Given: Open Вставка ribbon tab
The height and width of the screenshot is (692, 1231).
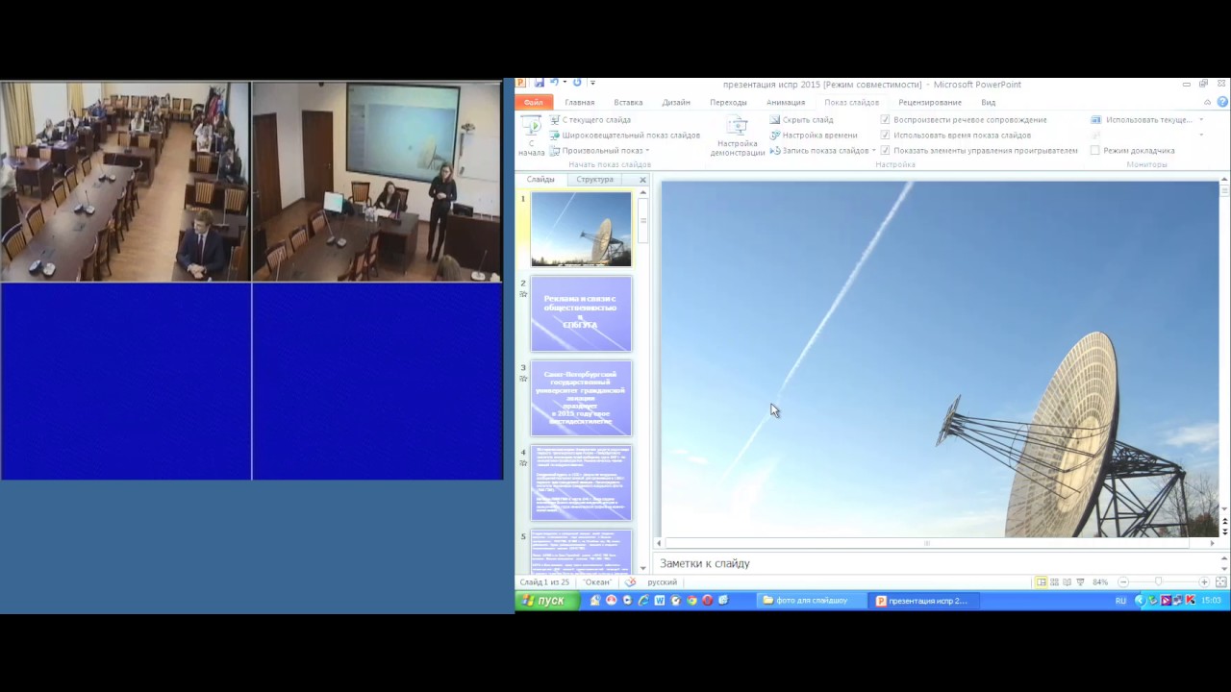Looking at the screenshot, I should tap(628, 102).
